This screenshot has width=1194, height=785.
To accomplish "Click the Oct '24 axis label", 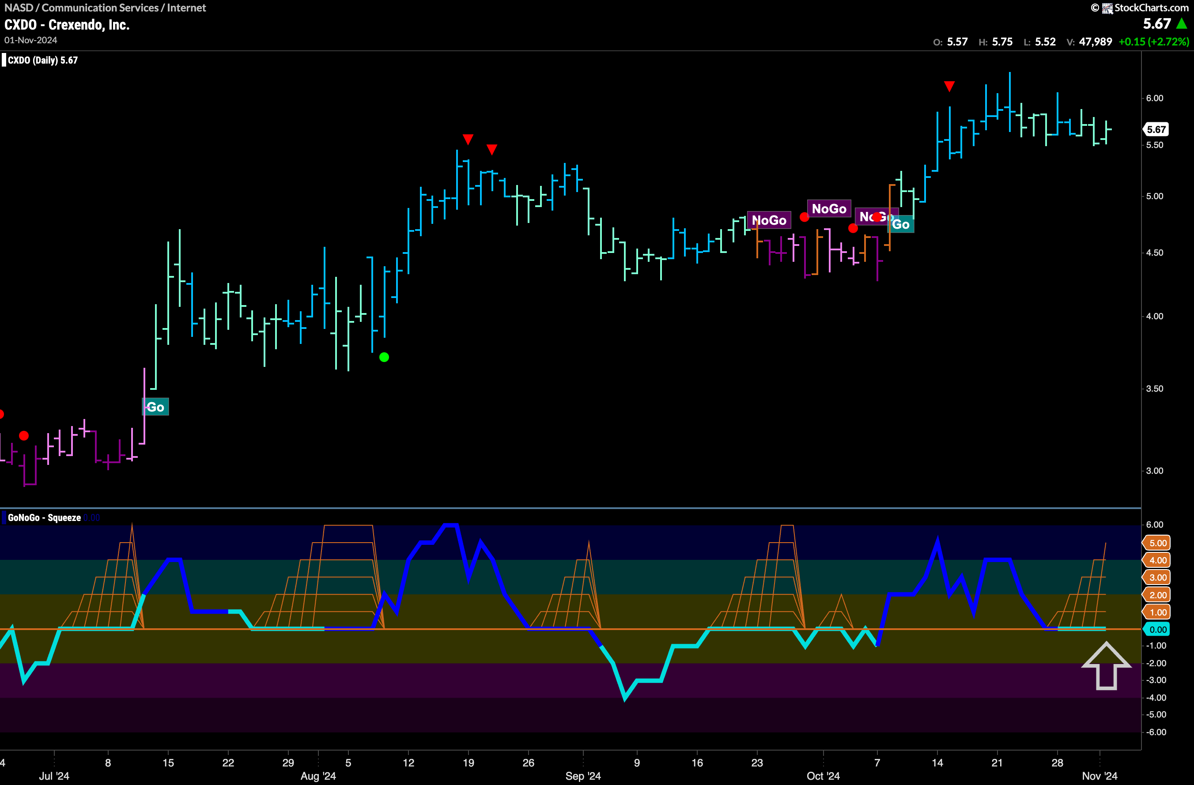I will pyautogui.click(x=823, y=776).
